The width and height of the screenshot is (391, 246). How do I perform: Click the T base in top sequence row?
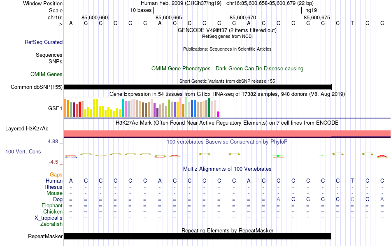352,23
